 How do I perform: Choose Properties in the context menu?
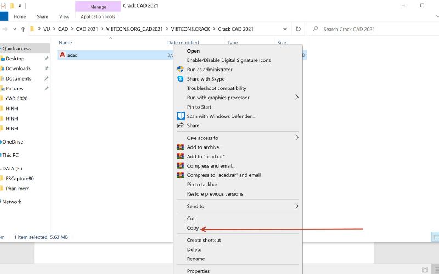click(x=198, y=271)
